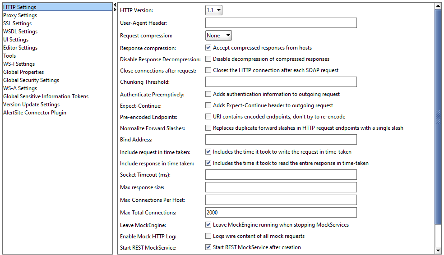Click the scrollbar up arrow
Viewport: 444px width, 255px height.
click(x=438, y=6)
